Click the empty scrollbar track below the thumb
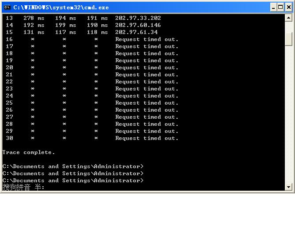 (x=289, y=115)
